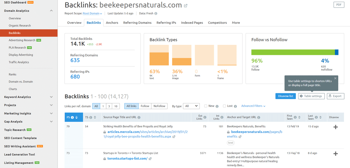The image size is (350, 168).
Task: Click the Data Fresh info icon
Action: coord(156,13)
